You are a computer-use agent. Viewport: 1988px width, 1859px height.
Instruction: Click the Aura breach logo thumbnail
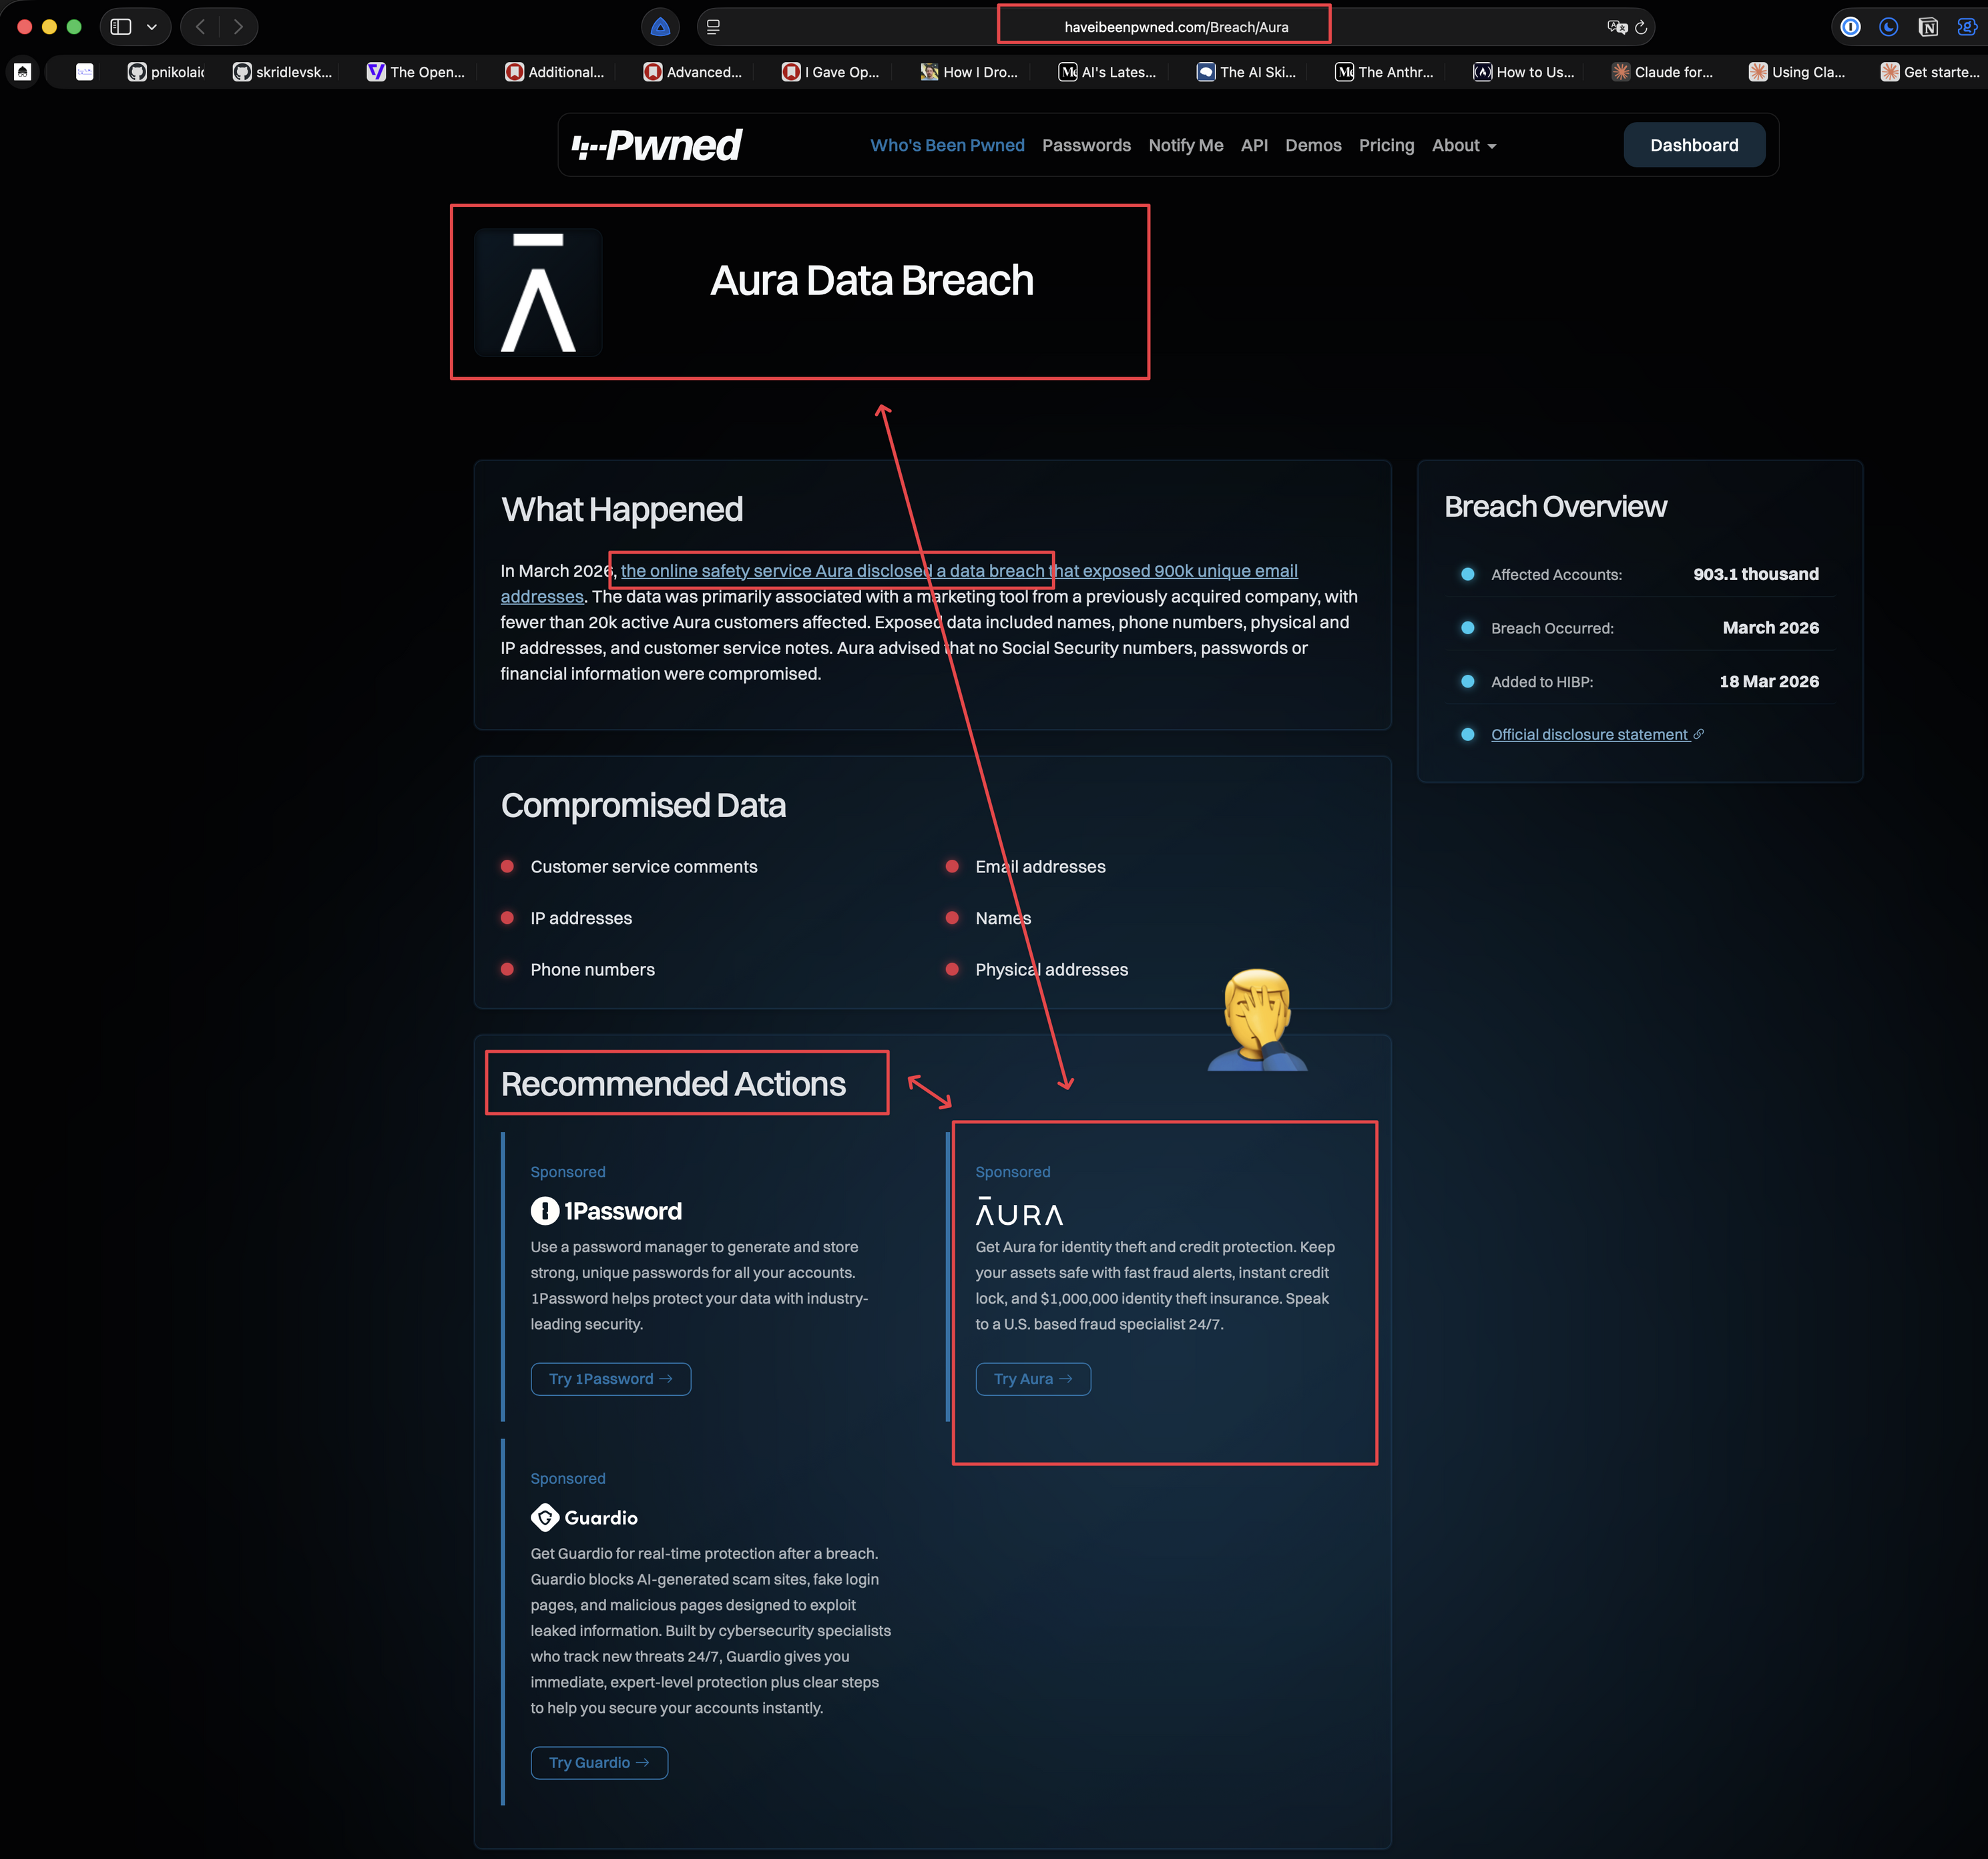coord(538,292)
